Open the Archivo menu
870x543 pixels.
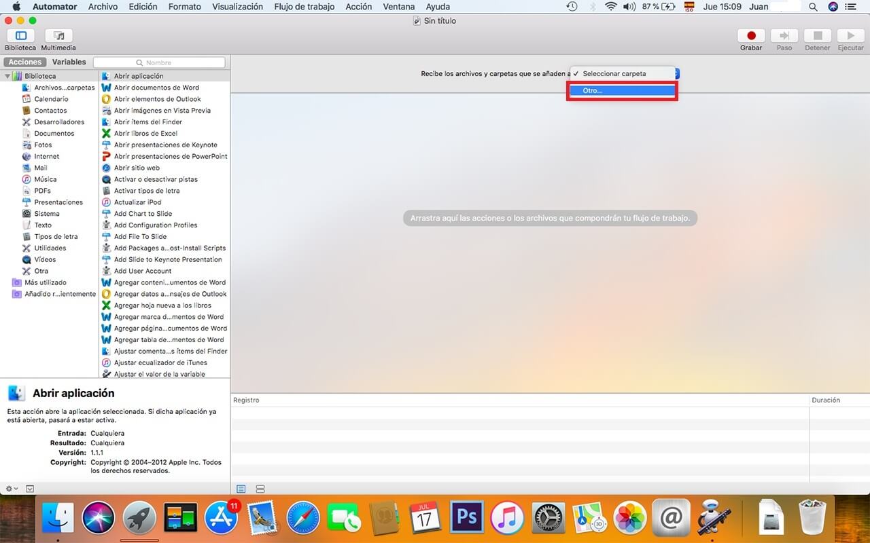click(103, 7)
